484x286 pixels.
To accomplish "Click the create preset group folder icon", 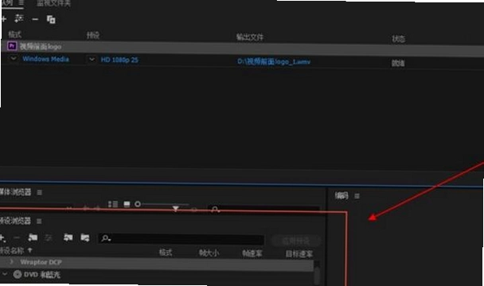I will (x=33, y=238).
